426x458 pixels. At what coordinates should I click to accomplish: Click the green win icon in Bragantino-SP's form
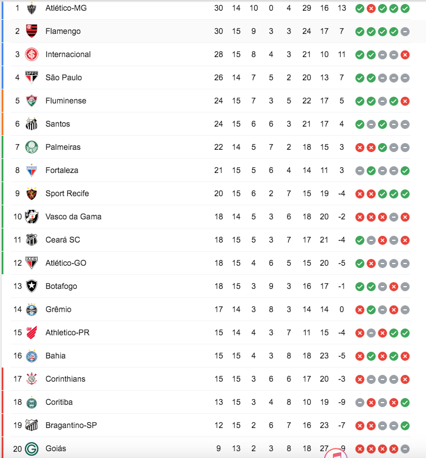(x=405, y=426)
